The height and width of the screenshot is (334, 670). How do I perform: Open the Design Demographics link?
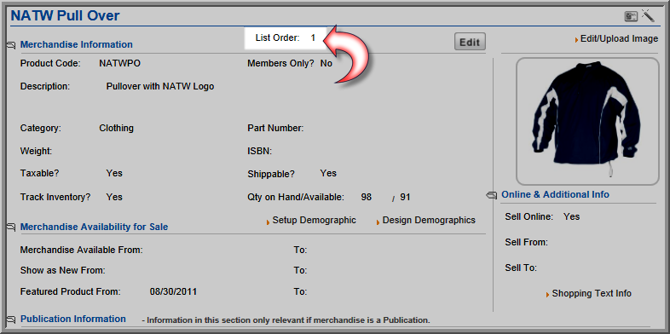click(x=429, y=221)
